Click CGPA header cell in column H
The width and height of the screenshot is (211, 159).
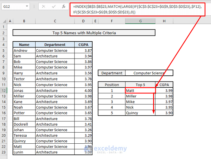tap(164, 85)
